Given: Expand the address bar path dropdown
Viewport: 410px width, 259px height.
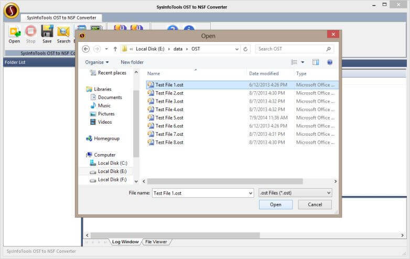Looking at the screenshot, I should click(236, 49).
